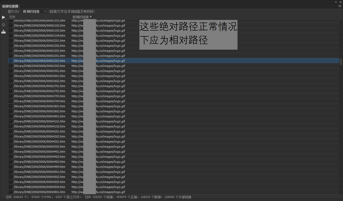Select file row 00063703.htm
Screen dimensions: 343x201
174,96
